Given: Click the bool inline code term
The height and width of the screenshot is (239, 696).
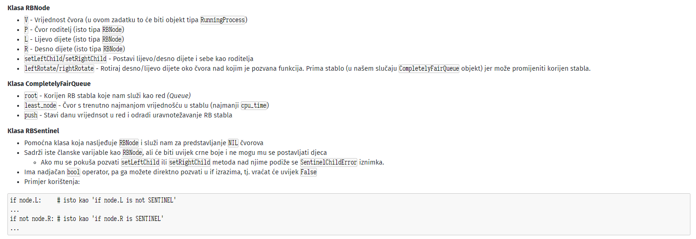Looking at the screenshot, I should coord(73,172).
